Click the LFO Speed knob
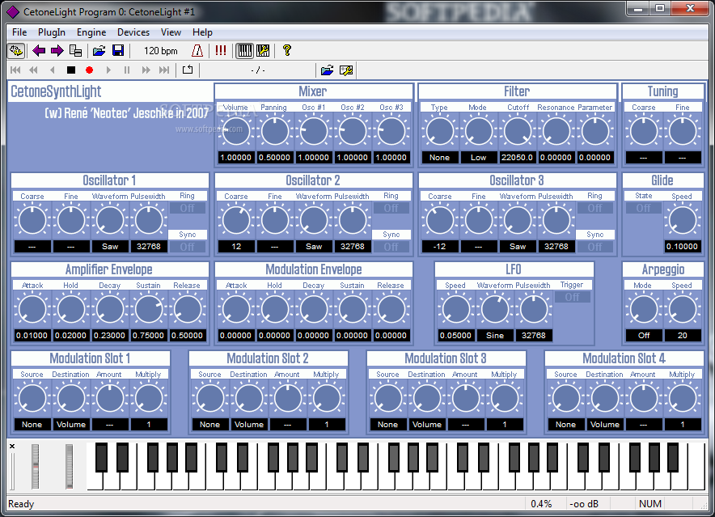The height and width of the screenshot is (517, 715). click(456, 309)
